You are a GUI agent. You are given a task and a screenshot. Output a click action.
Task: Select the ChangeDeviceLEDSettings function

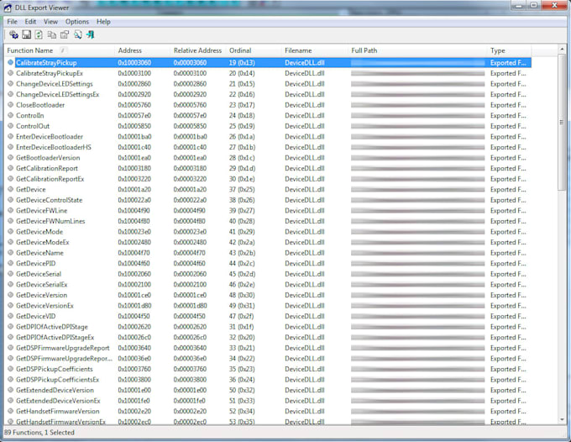[x=55, y=84]
